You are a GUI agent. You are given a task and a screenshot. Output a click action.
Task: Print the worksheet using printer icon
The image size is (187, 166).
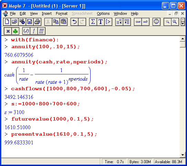click(x=37, y=22)
